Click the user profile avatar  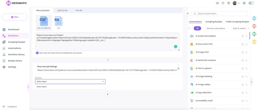[x=235, y=3]
